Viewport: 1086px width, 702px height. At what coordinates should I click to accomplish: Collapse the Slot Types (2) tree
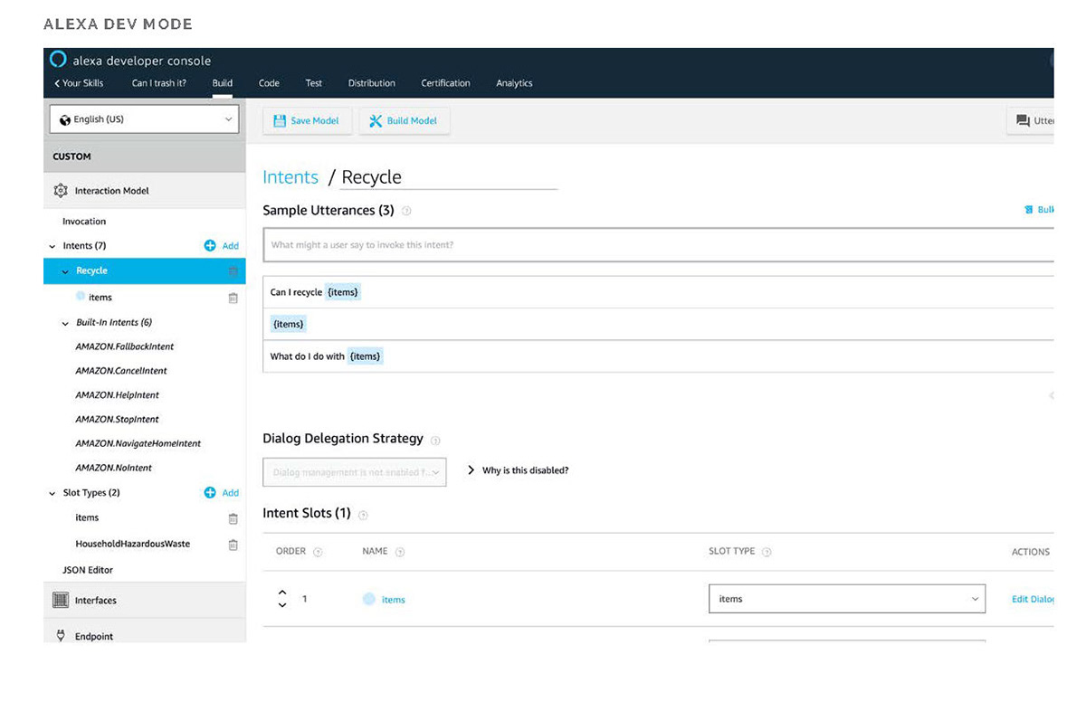tap(52, 493)
